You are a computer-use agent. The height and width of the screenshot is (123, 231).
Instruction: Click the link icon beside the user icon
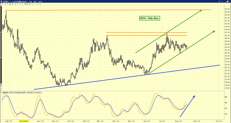click(x=222, y=1)
